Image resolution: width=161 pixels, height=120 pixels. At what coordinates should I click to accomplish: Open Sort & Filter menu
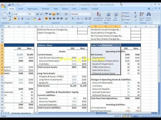point(142,17)
